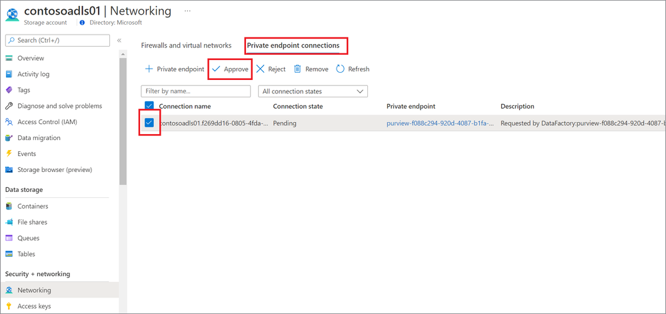
Task: Click the Activity log book icon
Action: 9,74
